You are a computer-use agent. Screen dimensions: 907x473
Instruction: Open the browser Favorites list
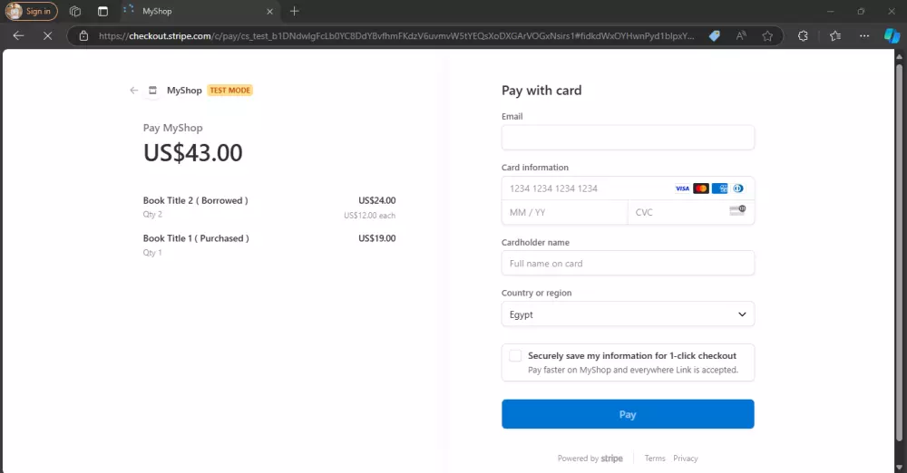pos(835,36)
